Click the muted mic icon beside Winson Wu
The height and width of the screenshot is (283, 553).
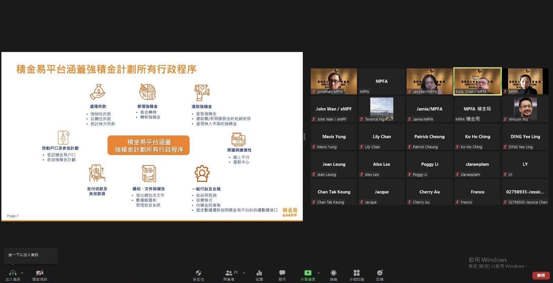505,119
